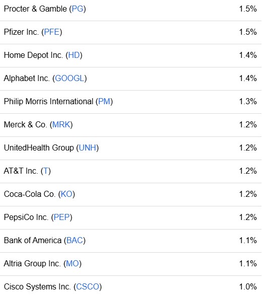Open the PG ticker link

click(x=78, y=9)
